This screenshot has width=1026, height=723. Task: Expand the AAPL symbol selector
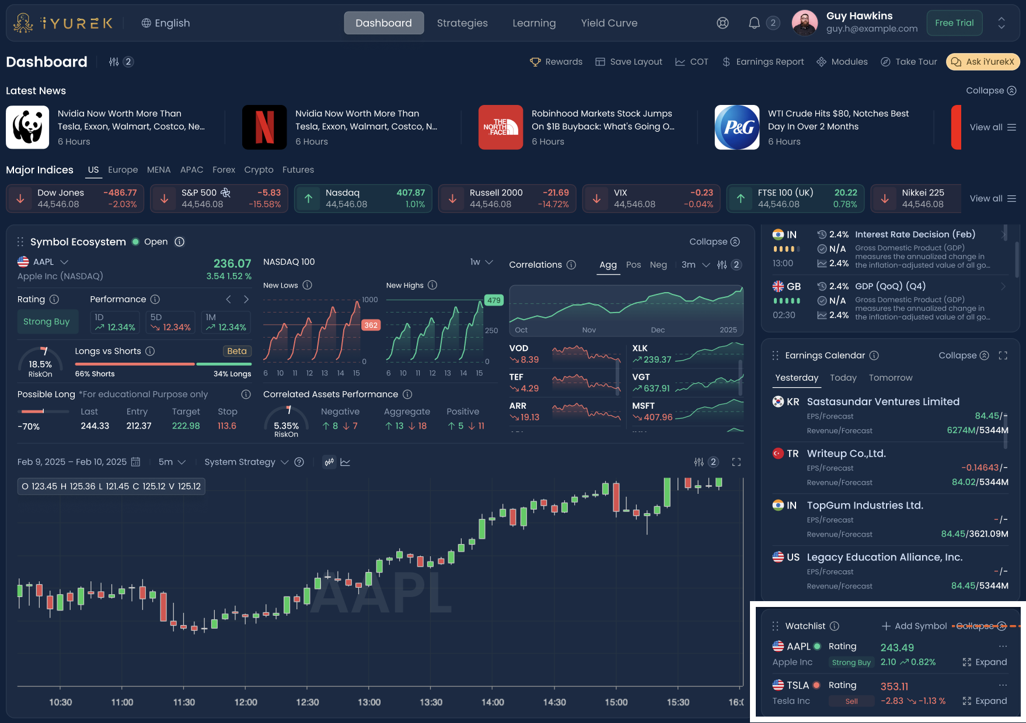(x=64, y=262)
